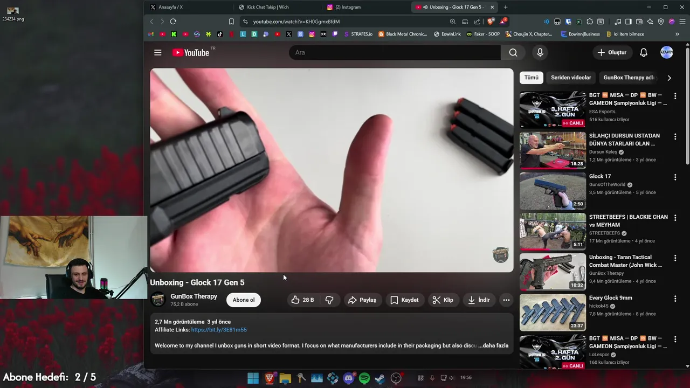This screenshot has width=690, height=388.
Task: Subscribe with the Abone ol button
Action: 244,300
